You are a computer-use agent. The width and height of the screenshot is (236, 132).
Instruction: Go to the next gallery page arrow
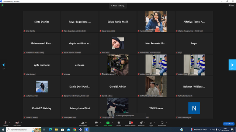(232, 65)
